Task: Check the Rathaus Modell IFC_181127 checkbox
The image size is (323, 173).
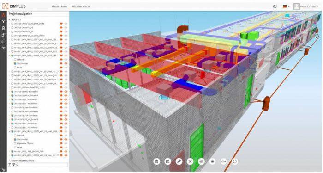Action: click(x=12, y=87)
